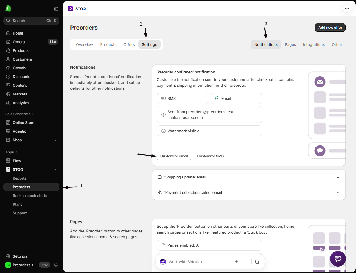Click the Orders inbox icon
The width and height of the screenshot is (356, 273).
point(8,42)
